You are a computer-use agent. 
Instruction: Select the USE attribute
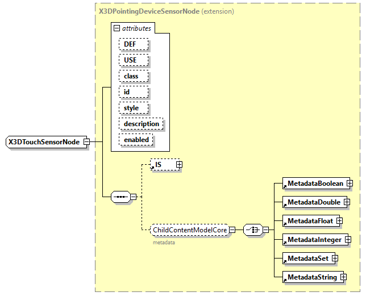click(x=134, y=60)
